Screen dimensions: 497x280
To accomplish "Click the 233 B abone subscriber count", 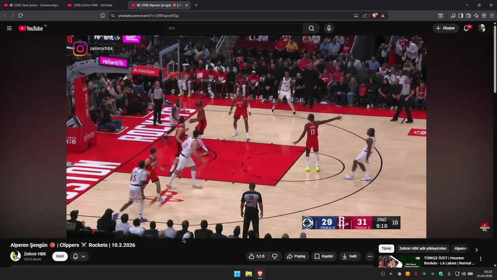I will pos(33,259).
